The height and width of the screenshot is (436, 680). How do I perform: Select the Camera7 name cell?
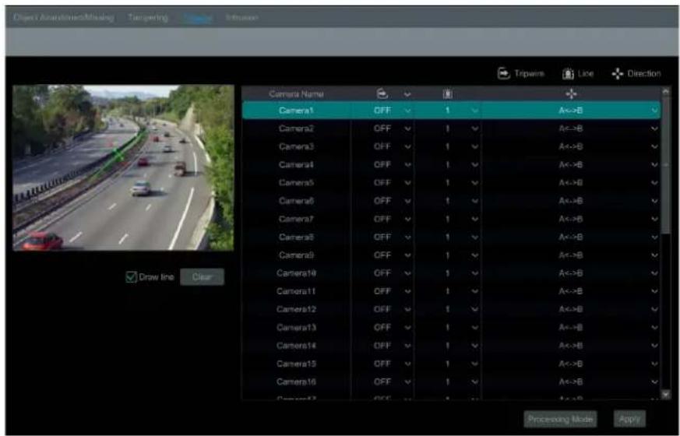tap(296, 220)
